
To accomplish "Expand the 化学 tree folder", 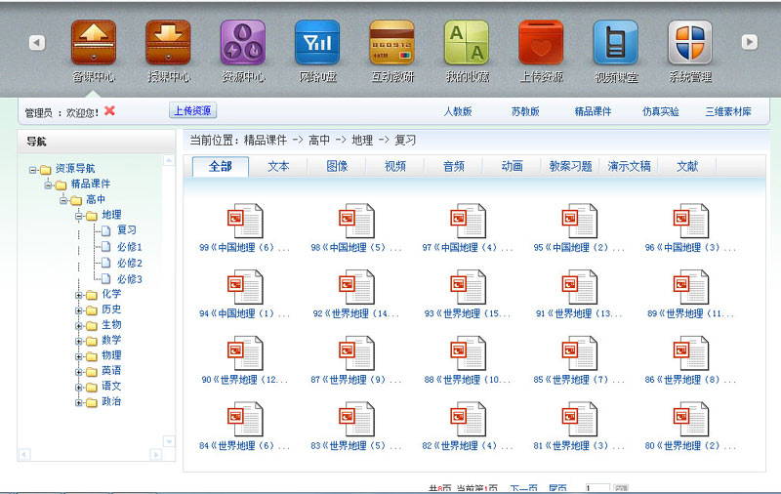I will pyautogui.click(x=79, y=294).
